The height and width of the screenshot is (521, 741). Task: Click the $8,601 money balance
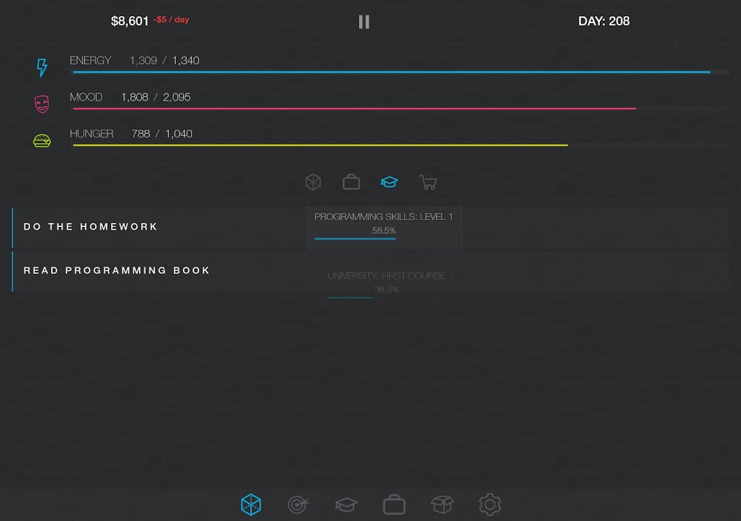pyautogui.click(x=130, y=21)
